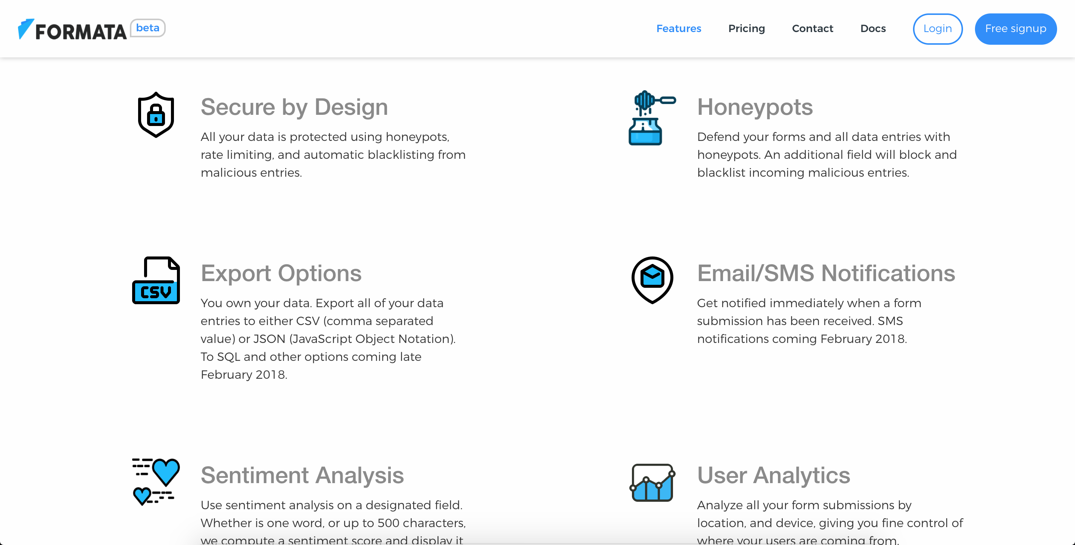Open the Docs nav link
The height and width of the screenshot is (545, 1075).
(x=873, y=29)
